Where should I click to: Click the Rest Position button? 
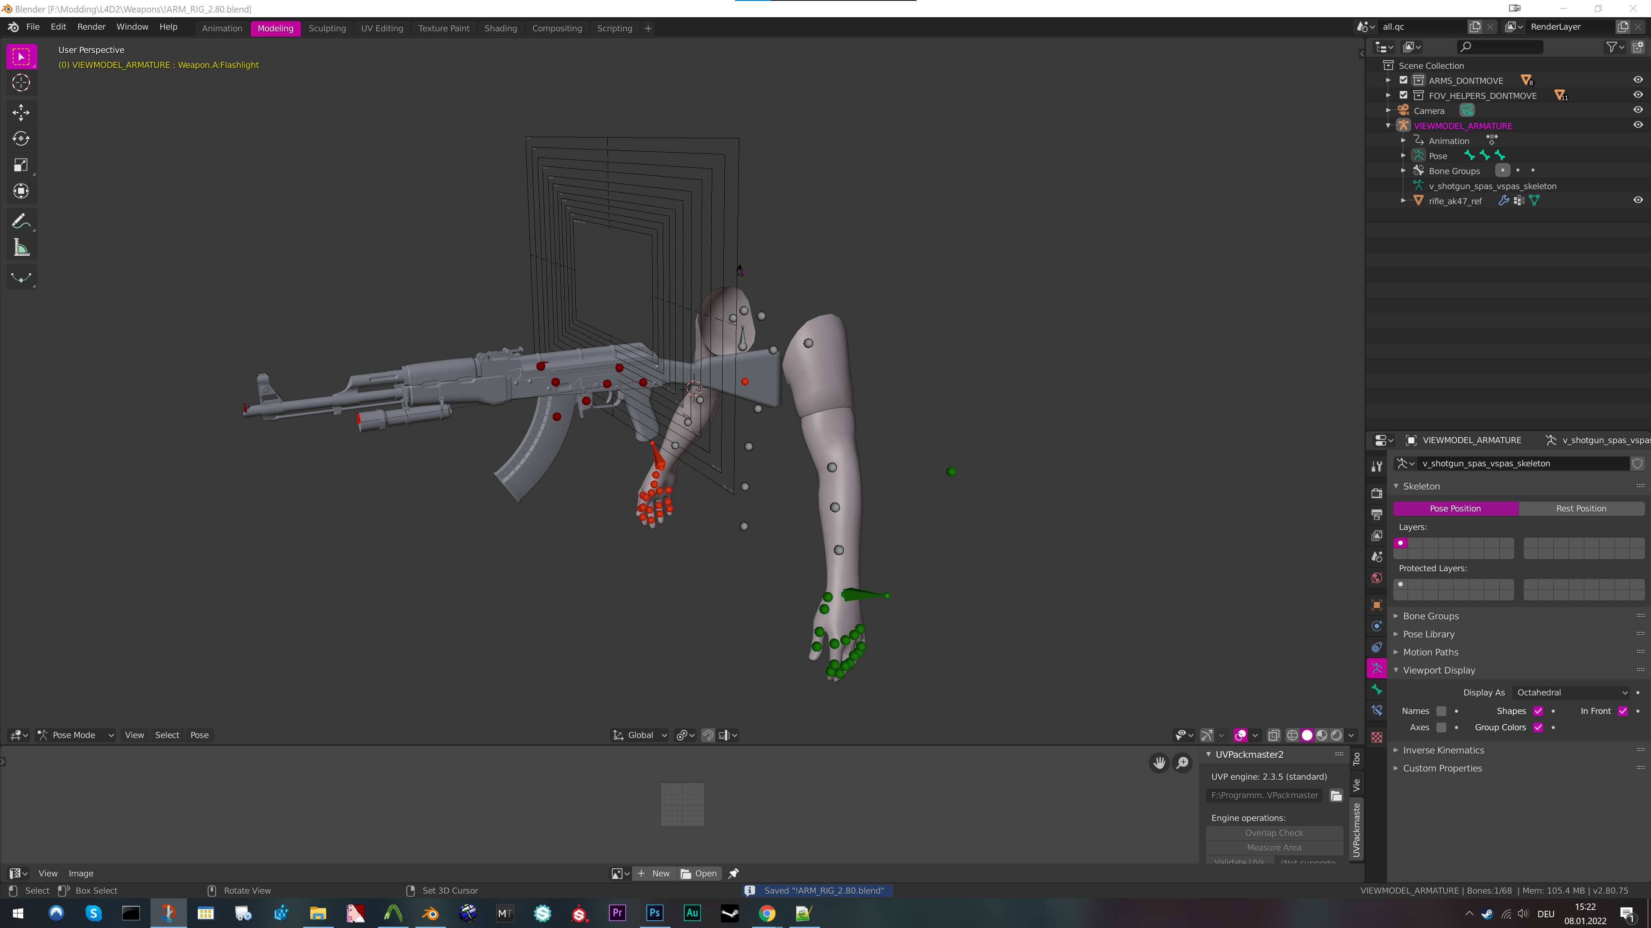pyautogui.click(x=1581, y=508)
